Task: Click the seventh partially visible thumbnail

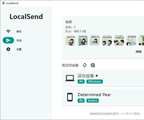Action: (x=141, y=40)
